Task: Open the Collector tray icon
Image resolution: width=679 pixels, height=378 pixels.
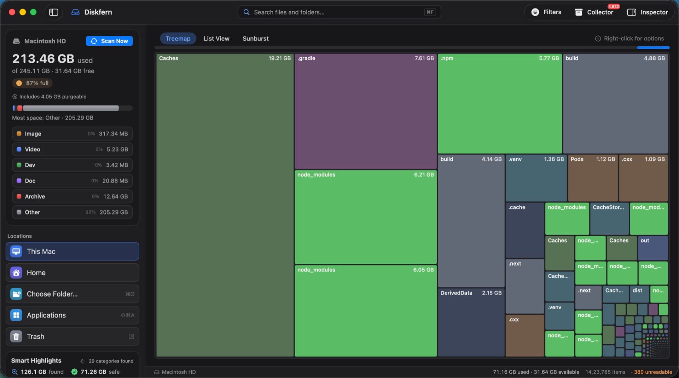Action: pyautogui.click(x=579, y=12)
